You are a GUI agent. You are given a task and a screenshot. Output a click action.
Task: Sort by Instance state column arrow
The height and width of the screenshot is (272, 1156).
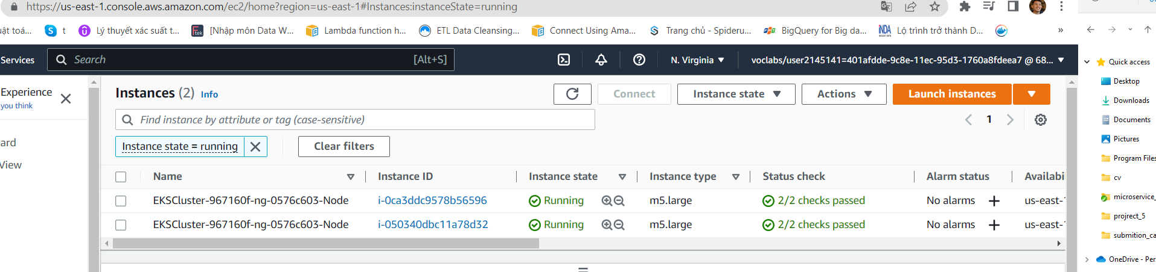pos(622,177)
